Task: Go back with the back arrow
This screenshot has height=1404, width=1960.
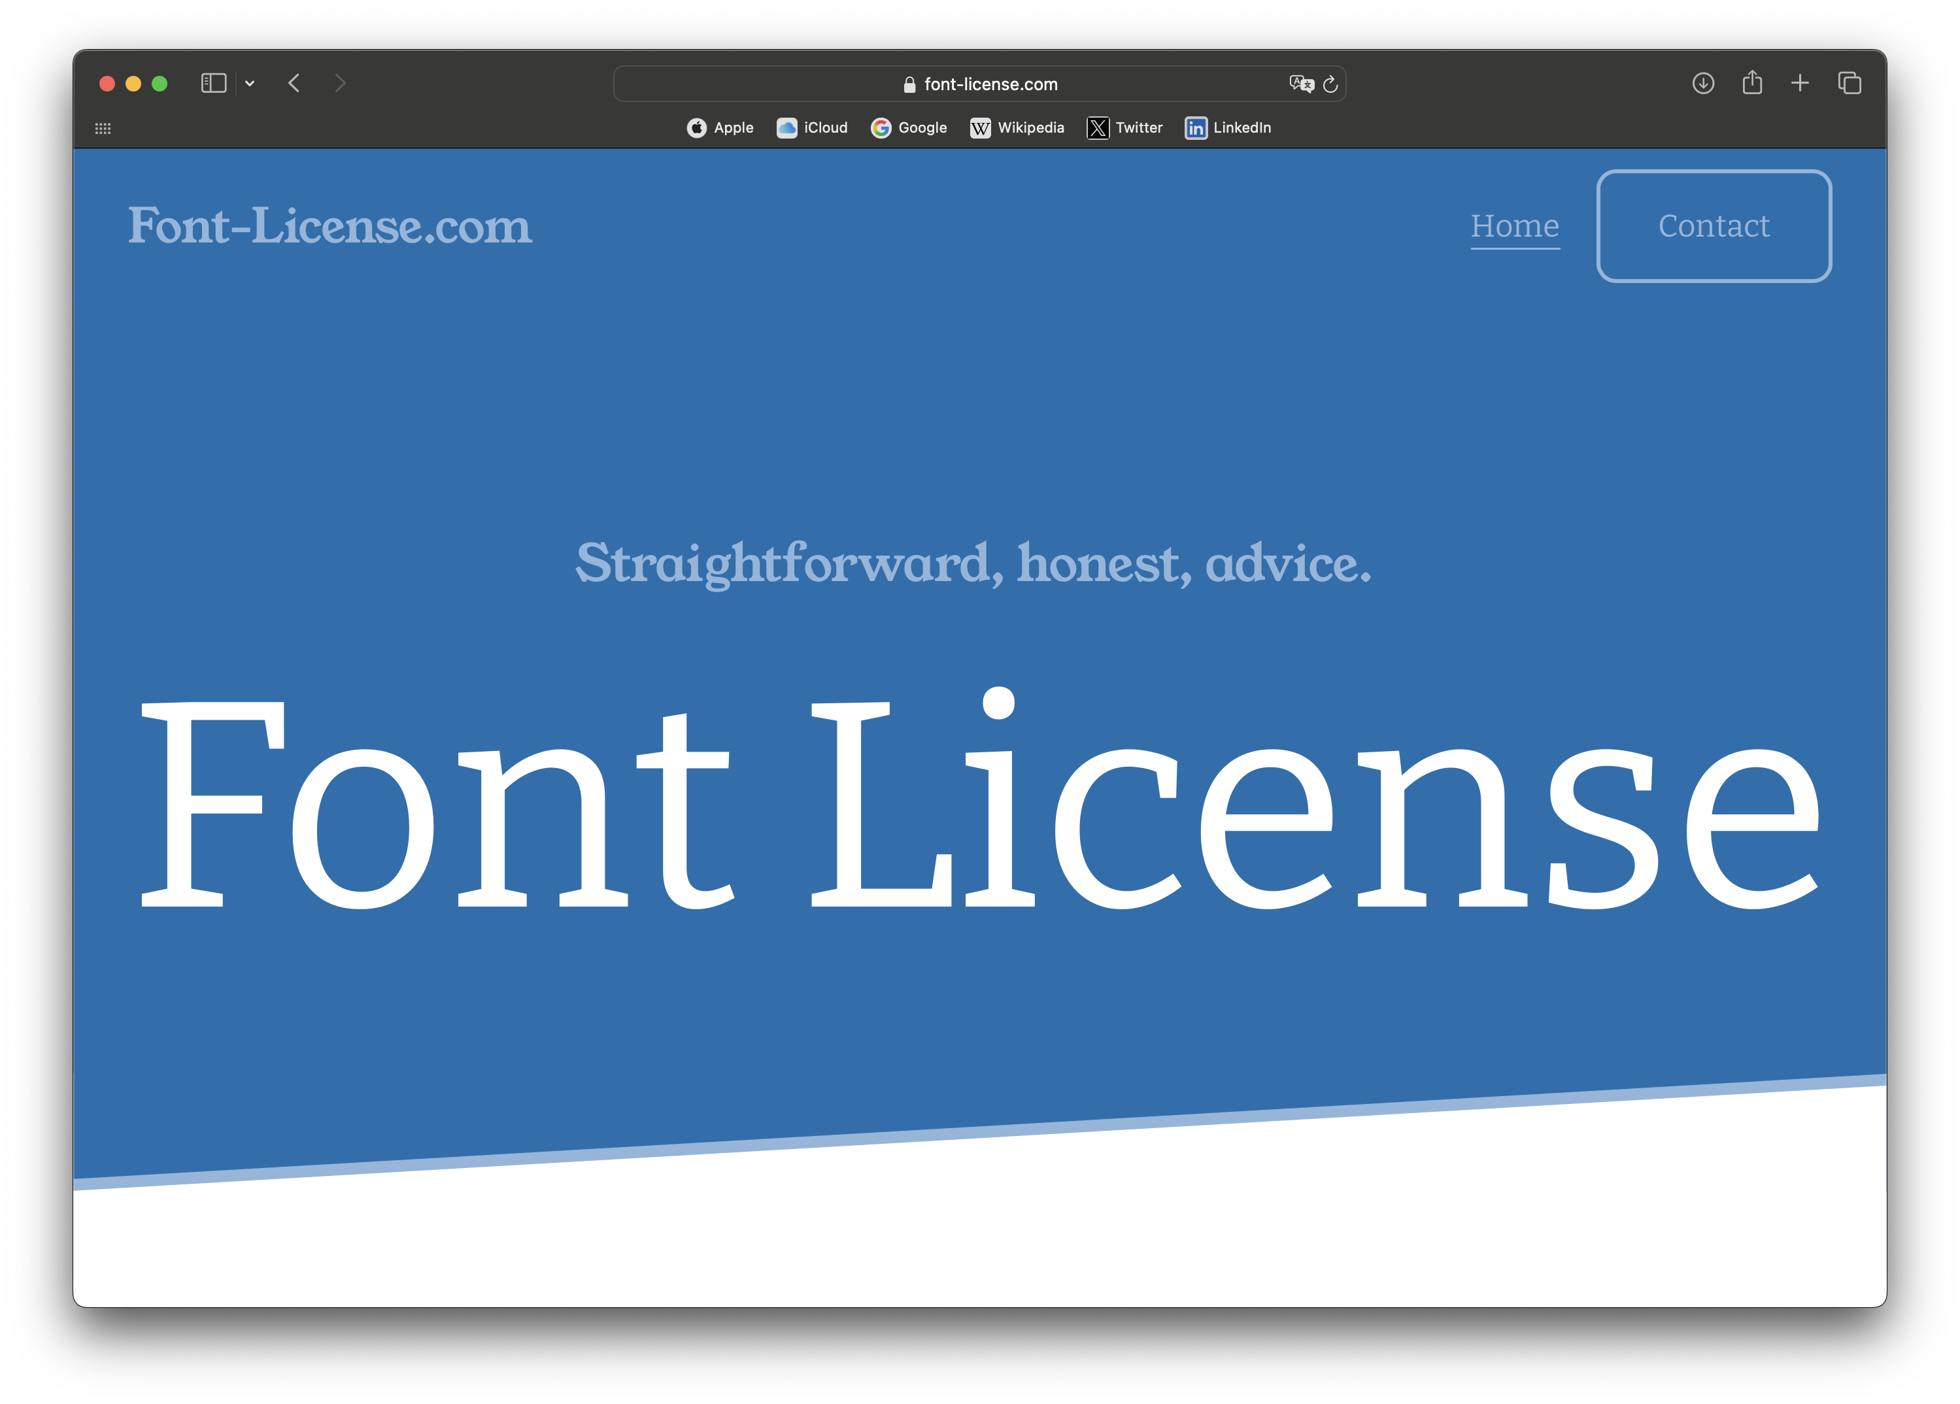Action: [294, 83]
